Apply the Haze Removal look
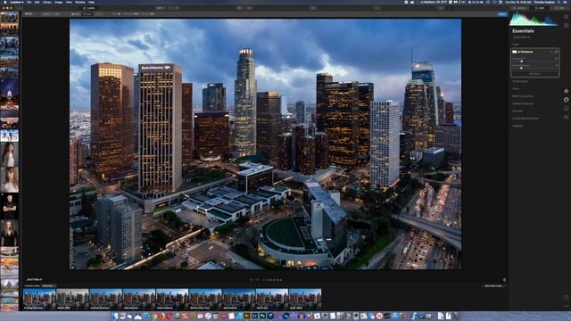 click(139, 300)
